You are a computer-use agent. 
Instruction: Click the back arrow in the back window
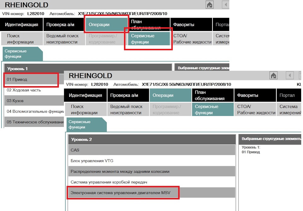tap(225, 5)
